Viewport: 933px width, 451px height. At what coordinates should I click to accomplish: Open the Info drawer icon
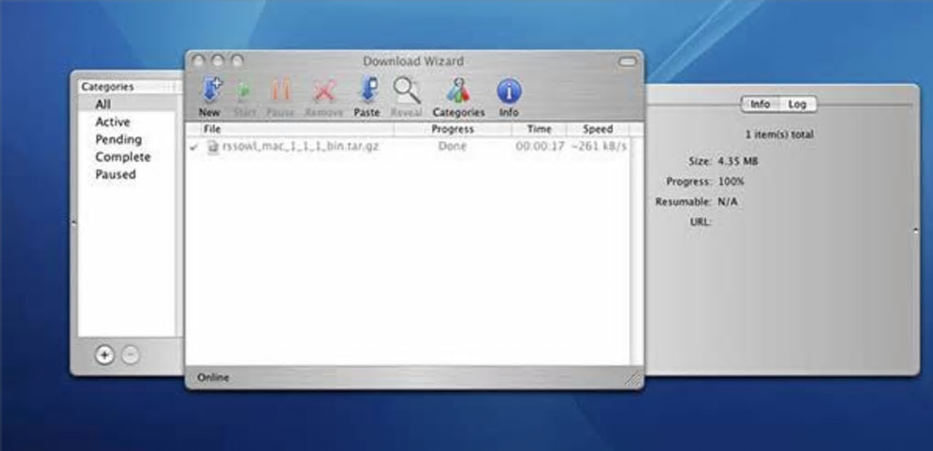pos(509,91)
